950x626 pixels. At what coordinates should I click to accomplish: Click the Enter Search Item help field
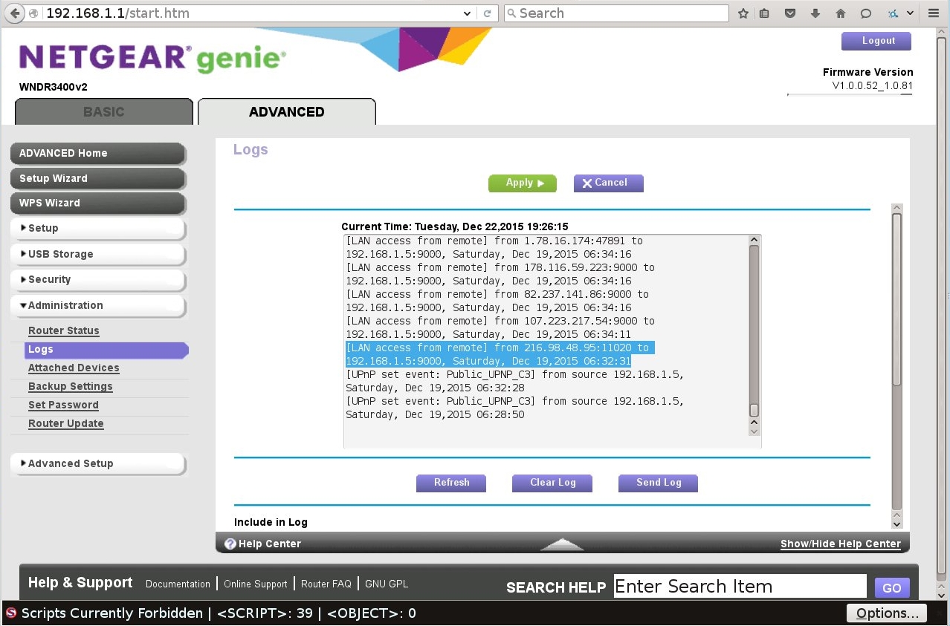click(740, 587)
